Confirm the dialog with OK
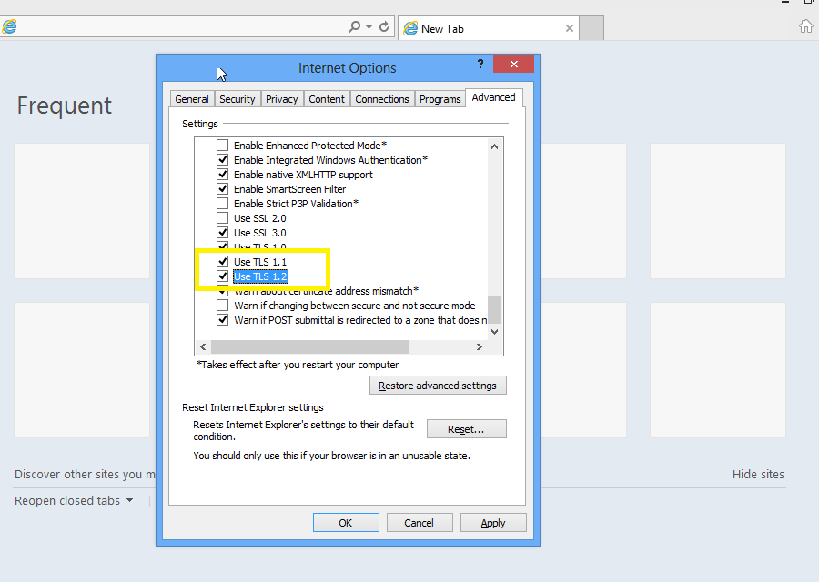The image size is (819, 582). (346, 523)
